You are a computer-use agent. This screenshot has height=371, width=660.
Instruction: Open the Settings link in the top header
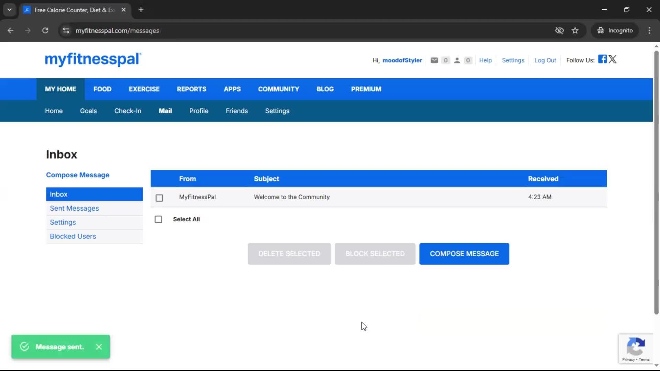click(513, 60)
